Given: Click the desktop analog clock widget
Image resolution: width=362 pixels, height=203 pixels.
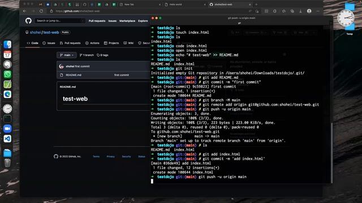Looking at the screenshot, I should (346, 18).
